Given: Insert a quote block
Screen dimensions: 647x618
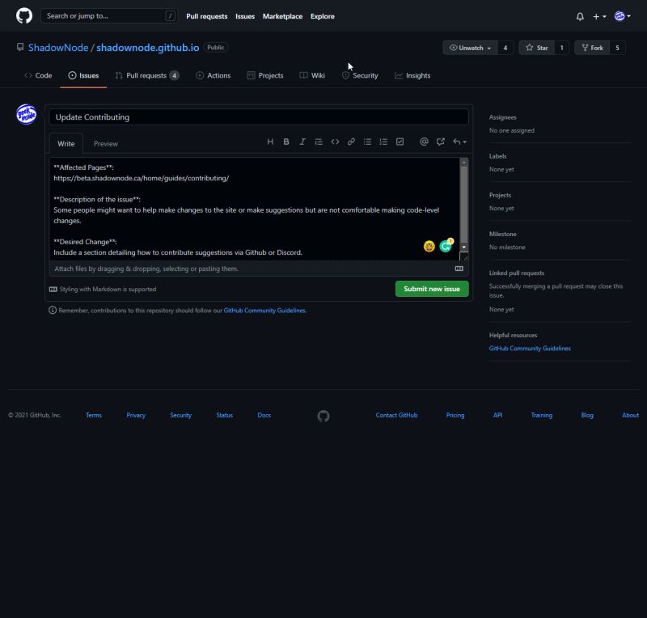Looking at the screenshot, I should tap(319, 142).
